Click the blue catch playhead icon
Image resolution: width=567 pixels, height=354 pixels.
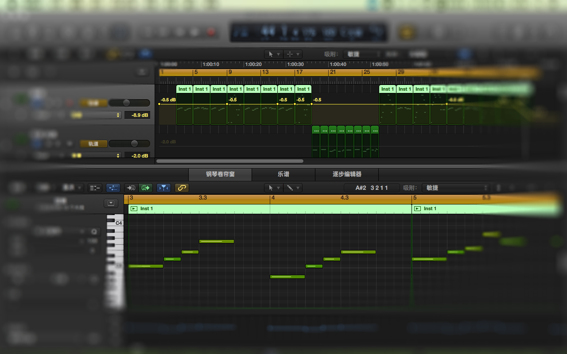coord(163,188)
